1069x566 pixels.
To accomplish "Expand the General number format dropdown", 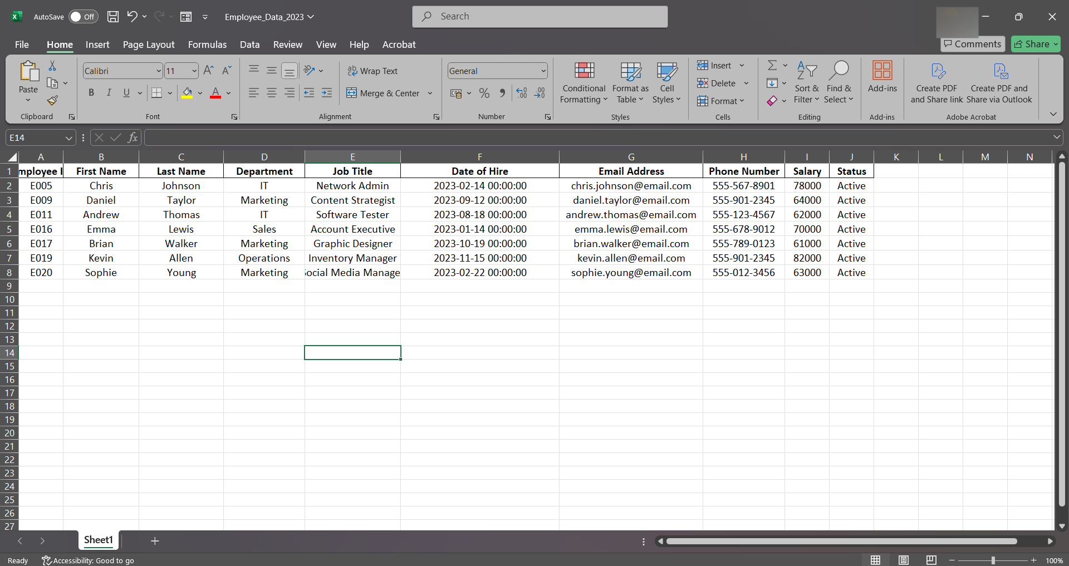I will click(543, 71).
